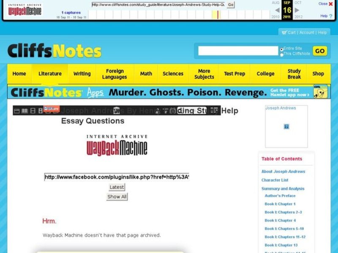The width and height of the screenshot is (338, 253).
Task: Click the right arrow toward 2012 captures
Action: coord(297,11)
